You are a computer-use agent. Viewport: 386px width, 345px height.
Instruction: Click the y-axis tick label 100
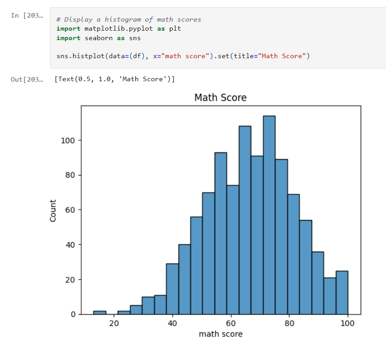[x=67, y=140]
